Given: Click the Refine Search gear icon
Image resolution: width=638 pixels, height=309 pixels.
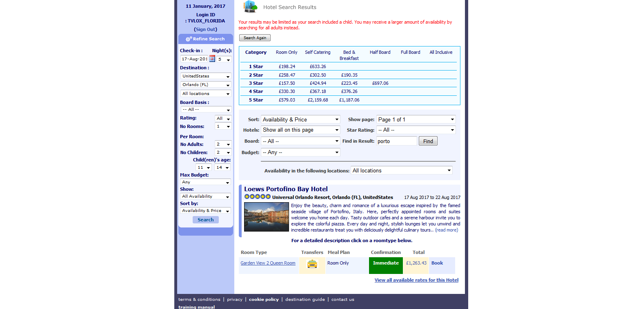Looking at the screenshot, I should [189, 39].
